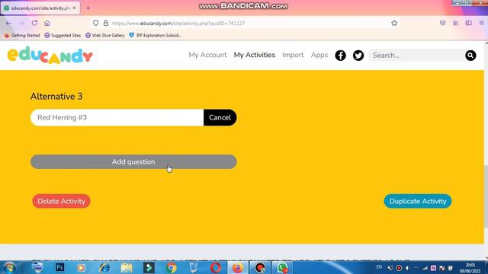Click the Save to Pocket icon
The width and height of the screenshot is (488, 274).
coord(442,23)
